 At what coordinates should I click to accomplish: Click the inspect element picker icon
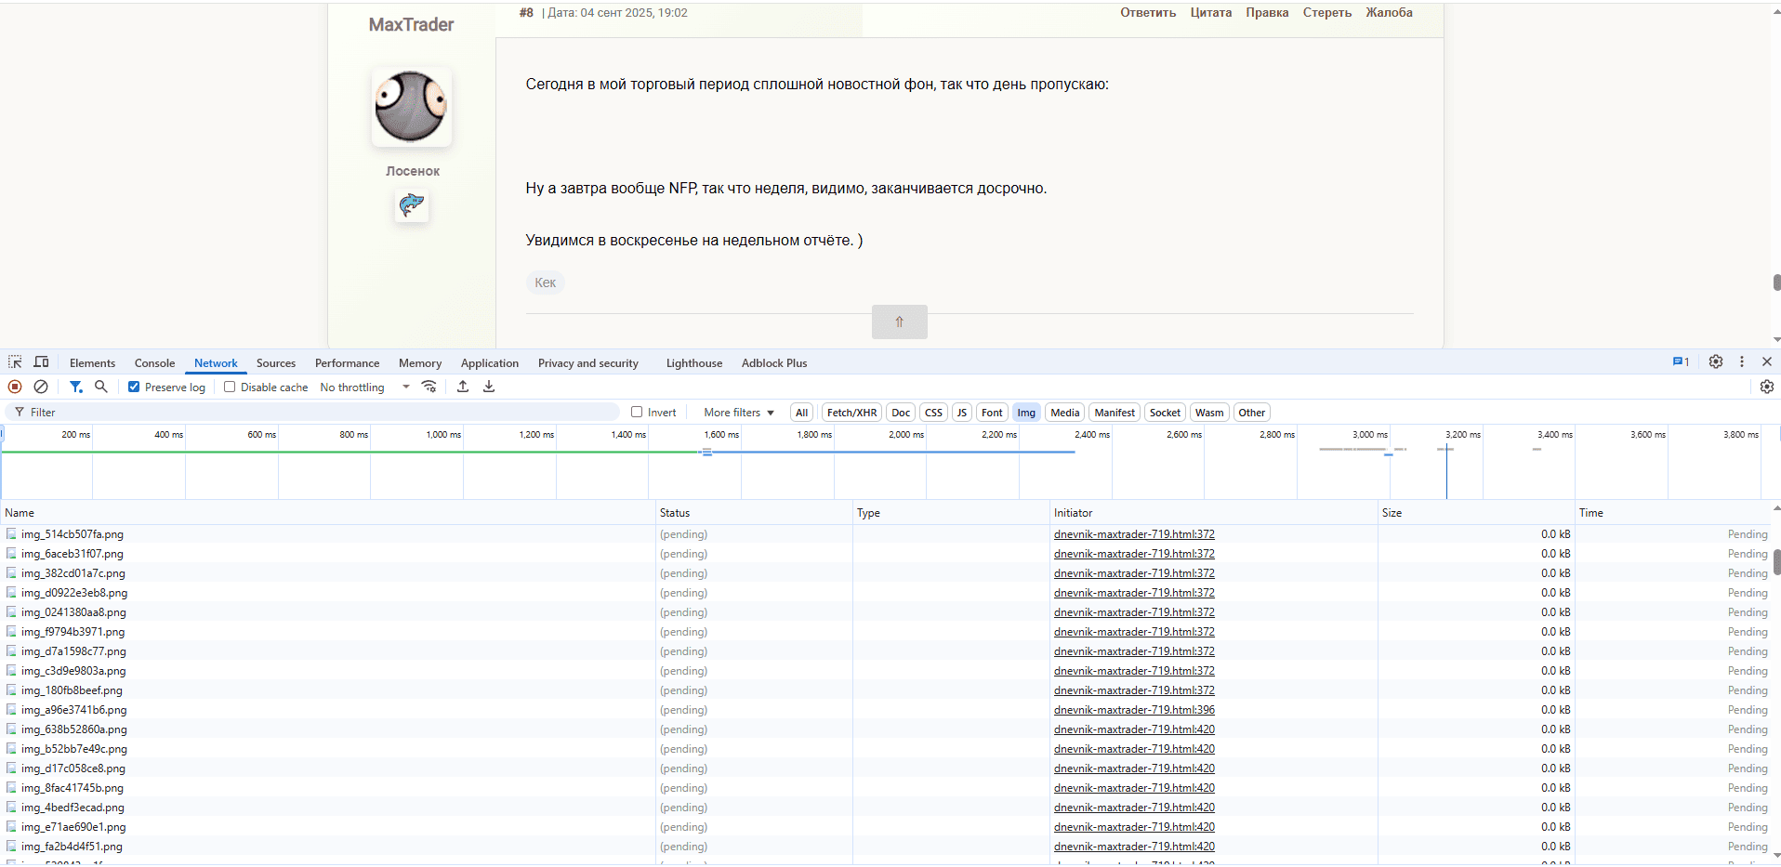click(x=15, y=362)
